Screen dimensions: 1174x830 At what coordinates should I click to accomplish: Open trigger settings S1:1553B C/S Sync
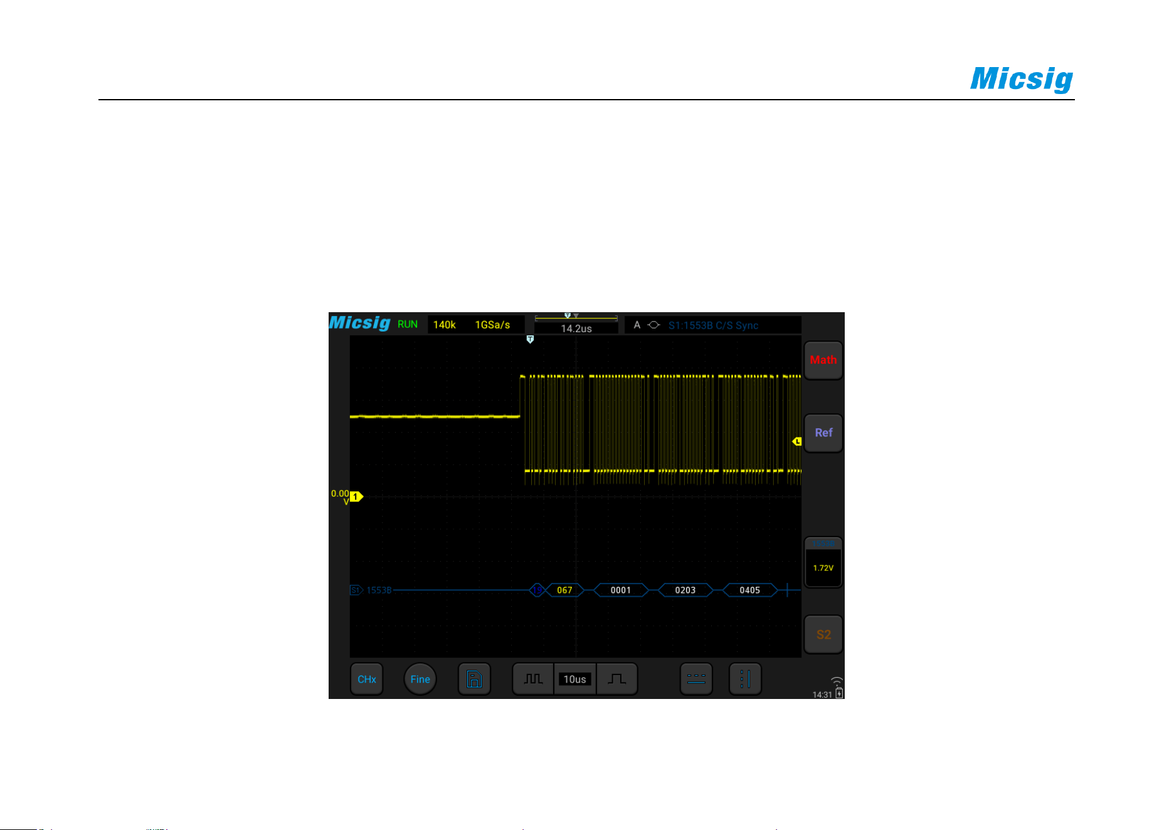[713, 325]
